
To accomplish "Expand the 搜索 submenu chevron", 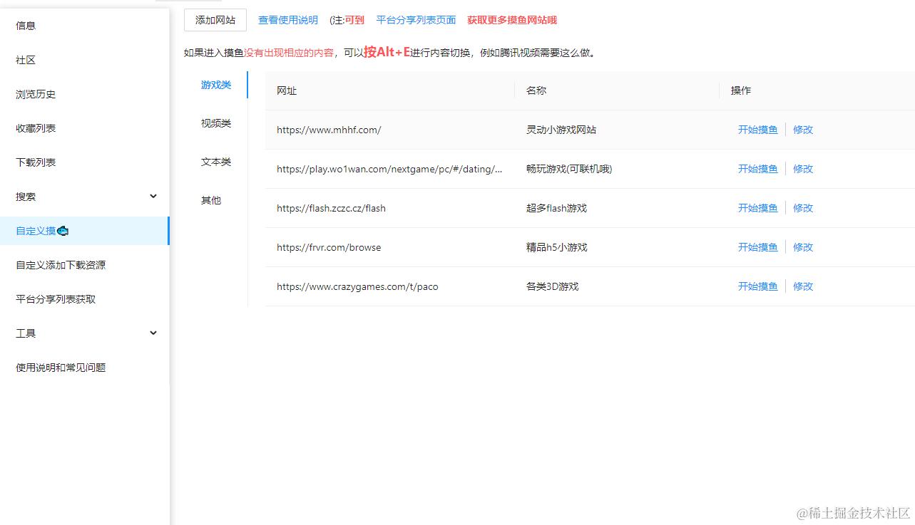I will (x=153, y=196).
